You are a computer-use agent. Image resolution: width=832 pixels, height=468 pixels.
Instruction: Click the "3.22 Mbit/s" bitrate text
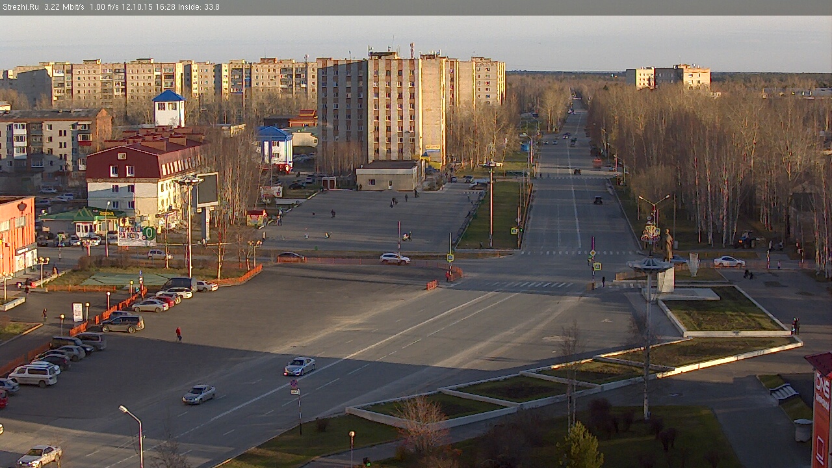coord(64,7)
